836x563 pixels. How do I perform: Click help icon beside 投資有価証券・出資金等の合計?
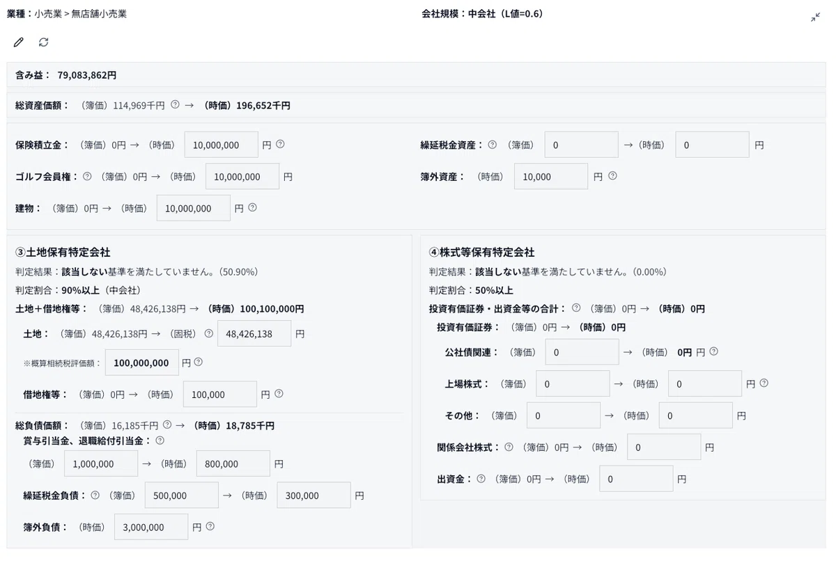pos(576,308)
